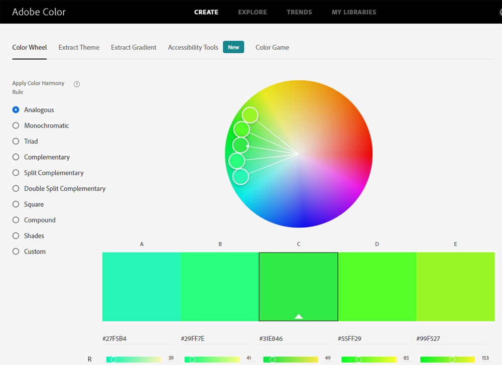Viewport: 502px width, 365px height.
Task: Select base color swatch C
Action: pyautogui.click(x=298, y=287)
